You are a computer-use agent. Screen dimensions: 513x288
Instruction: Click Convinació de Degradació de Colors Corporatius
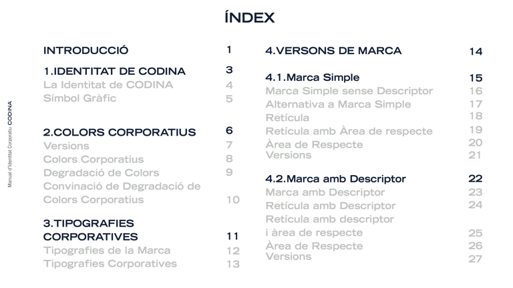tap(122, 192)
